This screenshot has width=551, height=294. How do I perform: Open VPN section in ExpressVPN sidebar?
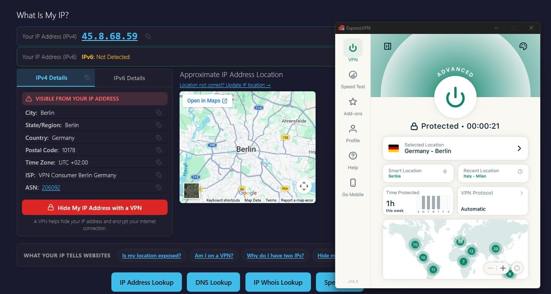353,51
